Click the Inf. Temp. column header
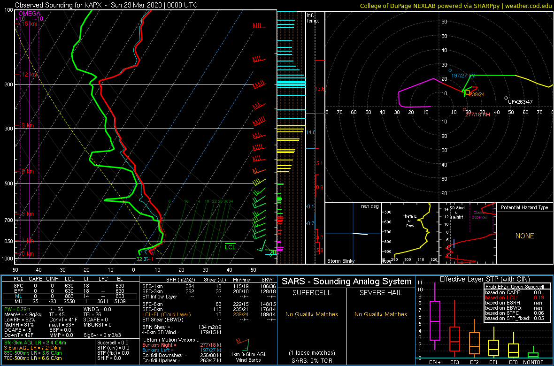This screenshot has width=554, height=366. click(313, 18)
